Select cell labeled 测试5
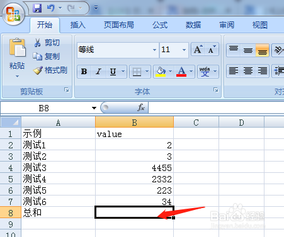Screen dimensions: 284x237 [58, 190]
